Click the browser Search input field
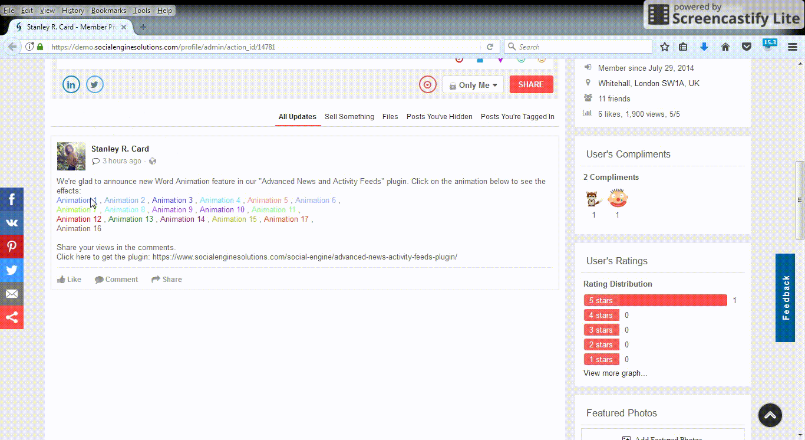 (x=583, y=47)
